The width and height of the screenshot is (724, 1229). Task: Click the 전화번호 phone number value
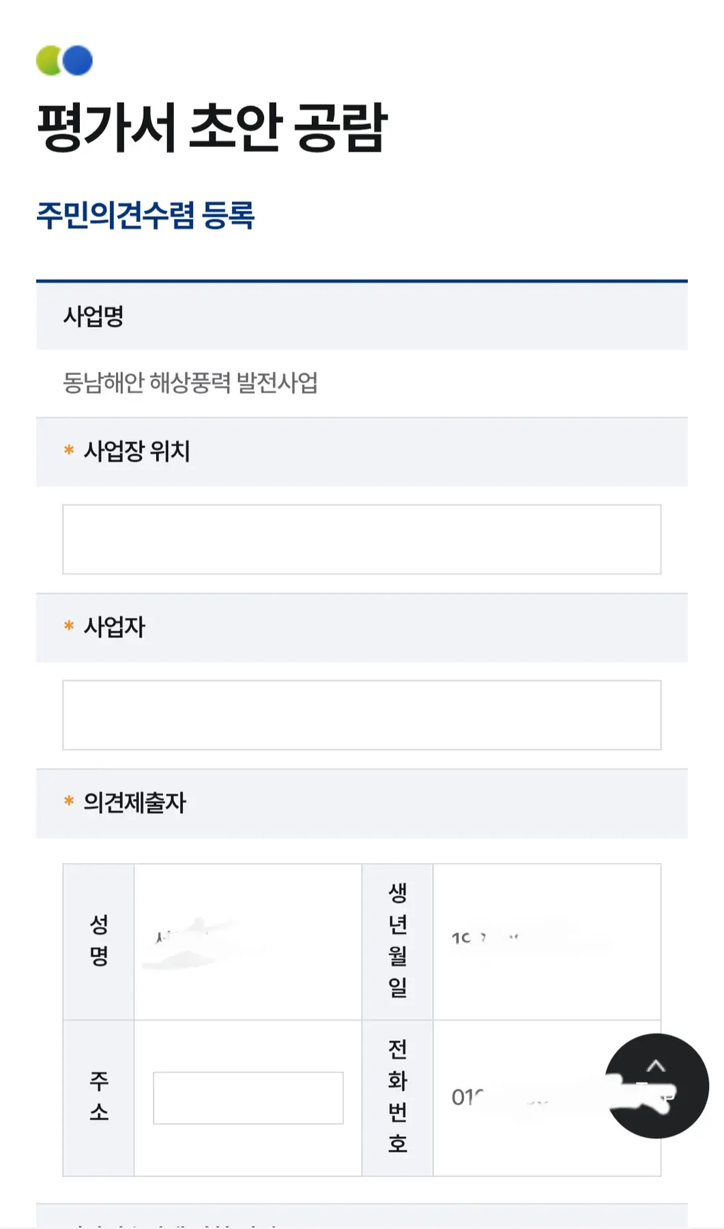[x=519, y=1098]
